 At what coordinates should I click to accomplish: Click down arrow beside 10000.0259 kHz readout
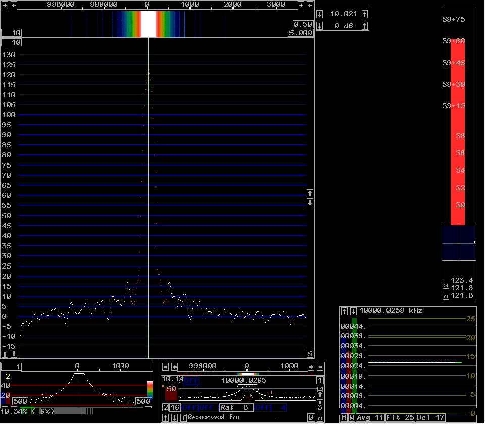[x=354, y=311]
